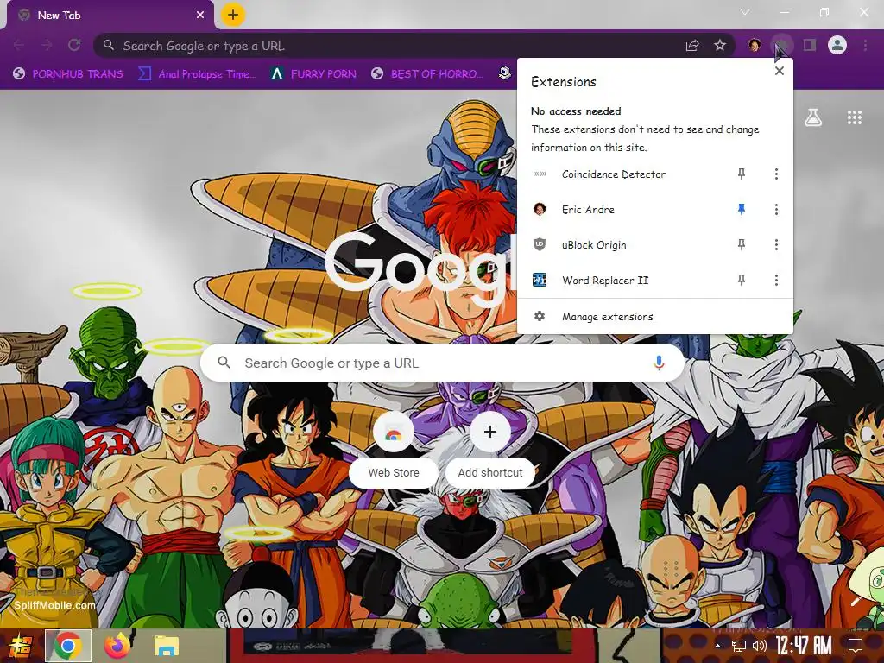The width and height of the screenshot is (884, 663).
Task: Click the volume speaker tray icon
Action: click(760, 646)
